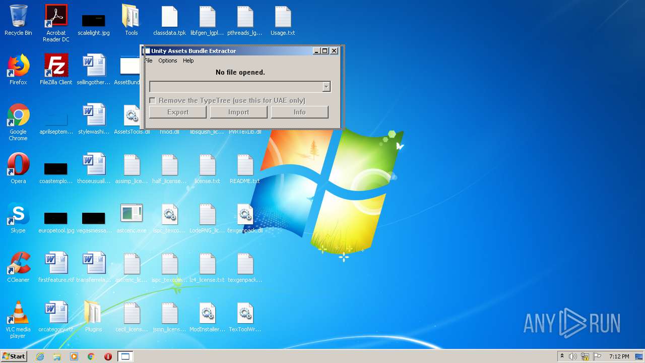The width and height of the screenshot is (645, 363).
Task: Select the vegasmessa... file icon
Action: click(x=94, y=221)
